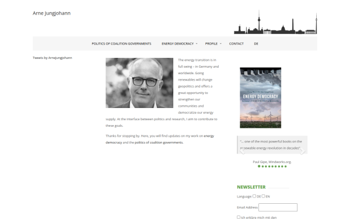Switch site language to DE in the menu
The width and height of the screenshot is (350, 219).
click(x=256, y=44)
